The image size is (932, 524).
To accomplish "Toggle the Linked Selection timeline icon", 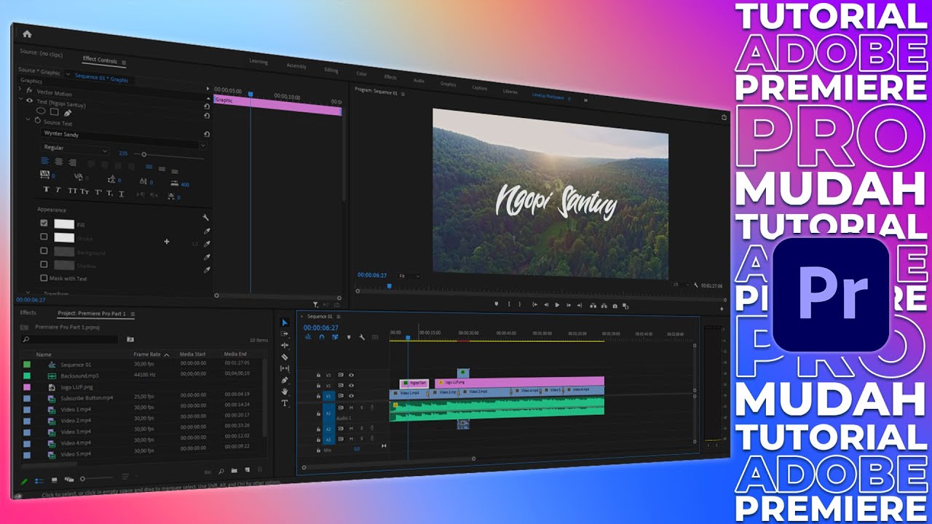I will coord(335,337).
